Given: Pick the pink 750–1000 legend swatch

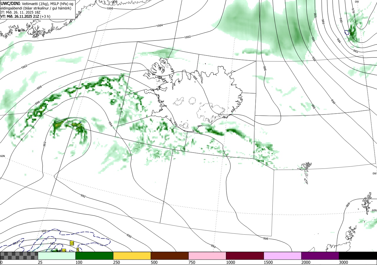Looking at the screenshot, I should click(207, 256).
